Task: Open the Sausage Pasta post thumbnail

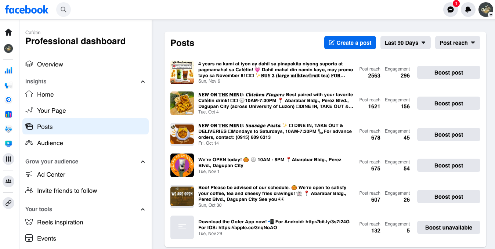Action: 182,134
